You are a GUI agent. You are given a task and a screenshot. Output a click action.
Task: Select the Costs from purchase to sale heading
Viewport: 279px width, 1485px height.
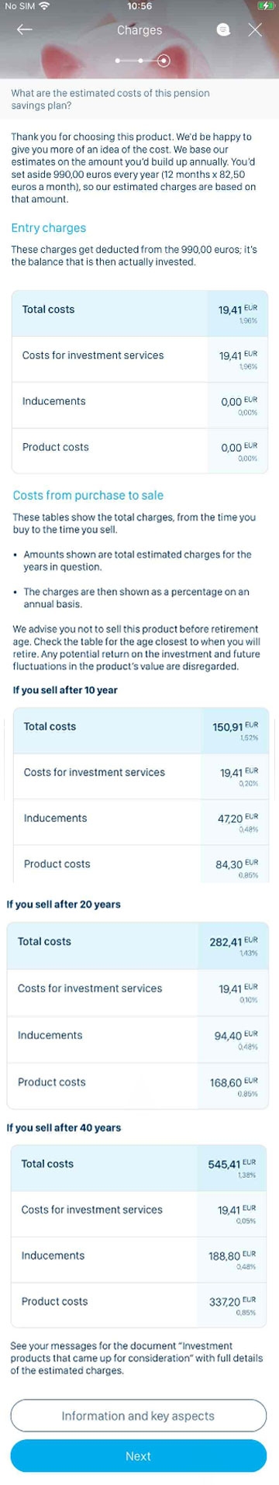[x=88, y=495]
